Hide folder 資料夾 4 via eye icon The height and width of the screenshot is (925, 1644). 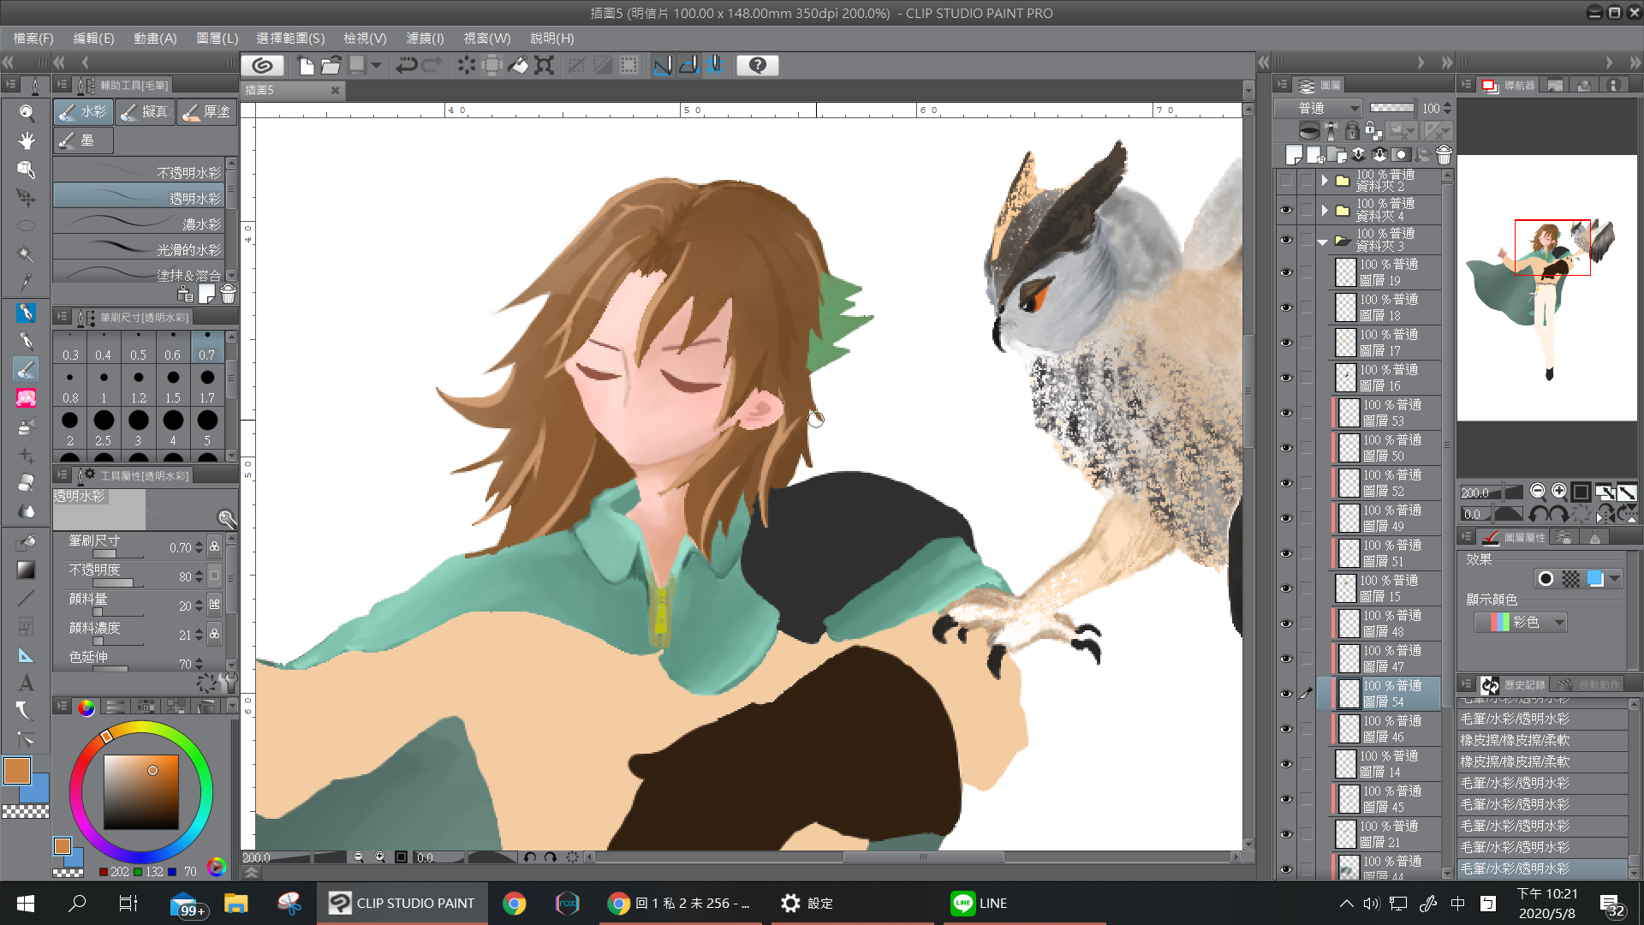point(1286,211)
